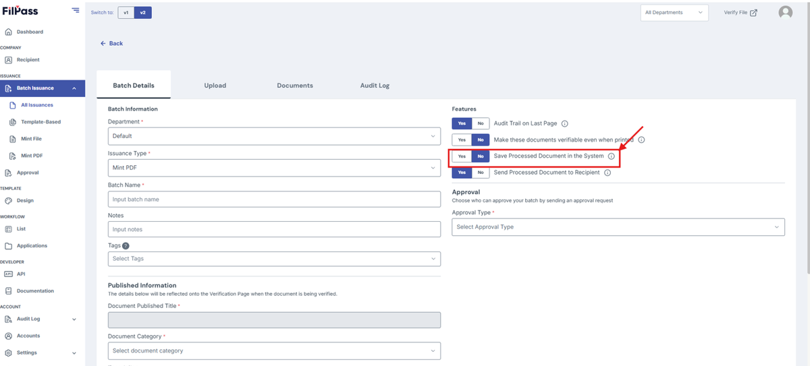
Task: Collapse the sidebar with the menu icon
Action: (x=75, y=11)
